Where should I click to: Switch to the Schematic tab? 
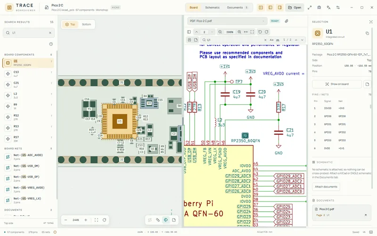coord(213,8)
